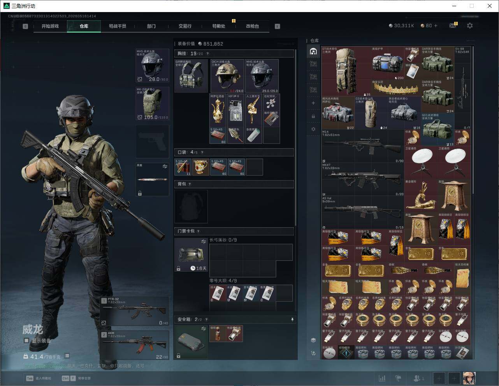Open the mail inbox icon
Viewport: 499px width, 386px height.
[x=452, y=26]
